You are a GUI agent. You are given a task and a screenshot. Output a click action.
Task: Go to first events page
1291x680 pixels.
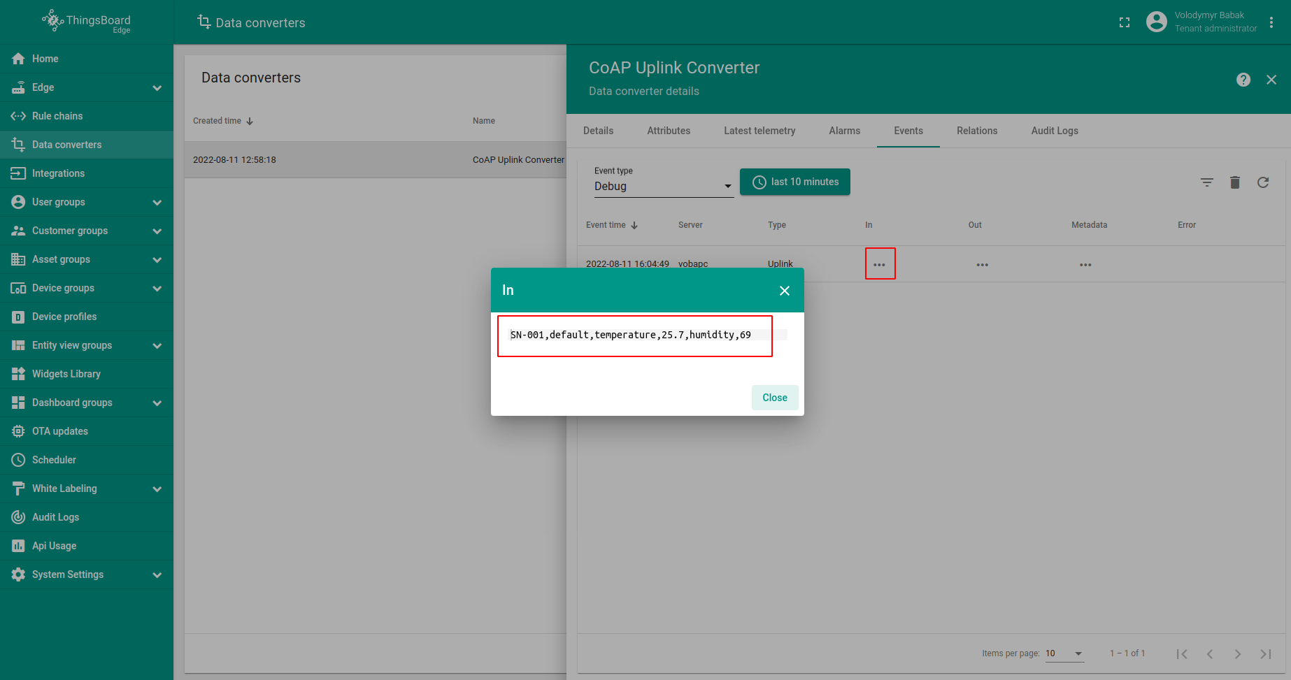point(1182,654)
